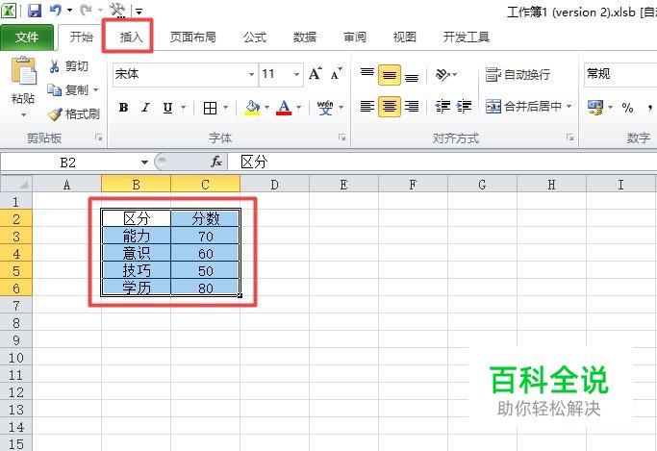Open the number format dropdown 常规
Screen dimensions: 657x451
point(621,75)
